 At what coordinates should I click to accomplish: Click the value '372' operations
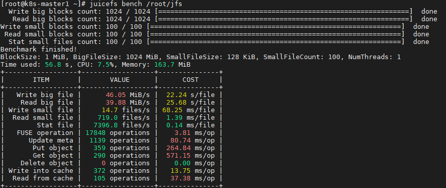tap(100, 171)
